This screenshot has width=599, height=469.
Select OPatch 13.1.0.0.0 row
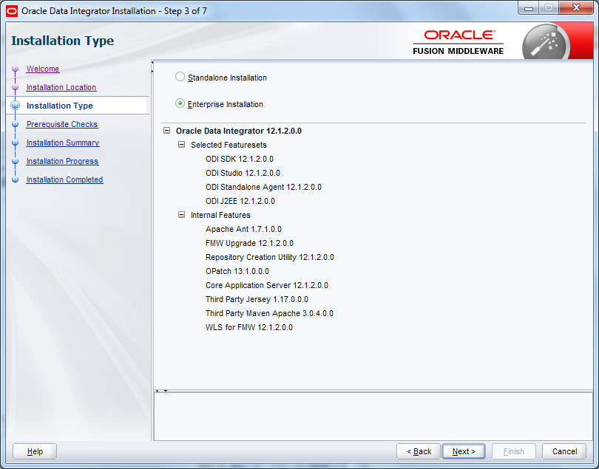[x=237, y=271]
